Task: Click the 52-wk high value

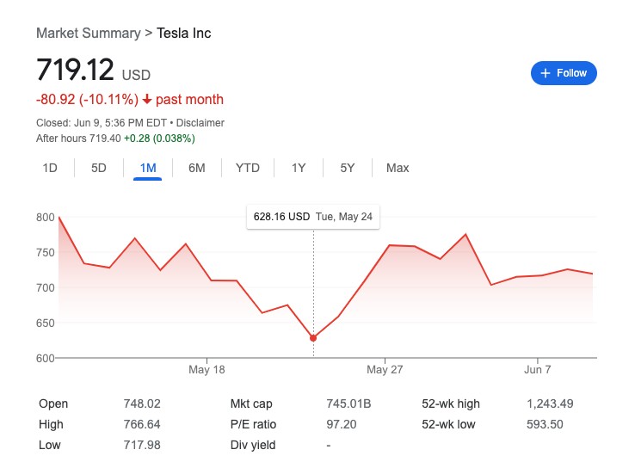Action: coord(550,403)
